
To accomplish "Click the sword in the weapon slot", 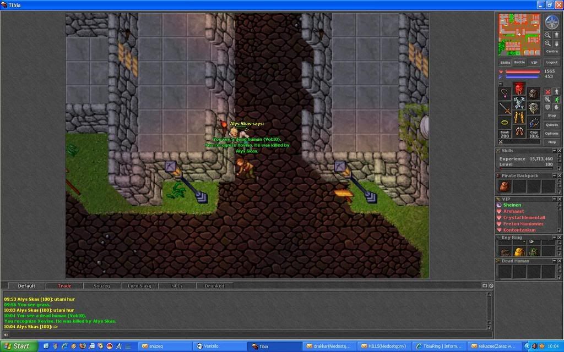I will click(x=505, y=108).
